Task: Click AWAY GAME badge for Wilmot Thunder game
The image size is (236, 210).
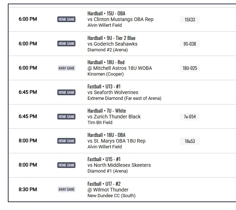Action: pos(66,189)
